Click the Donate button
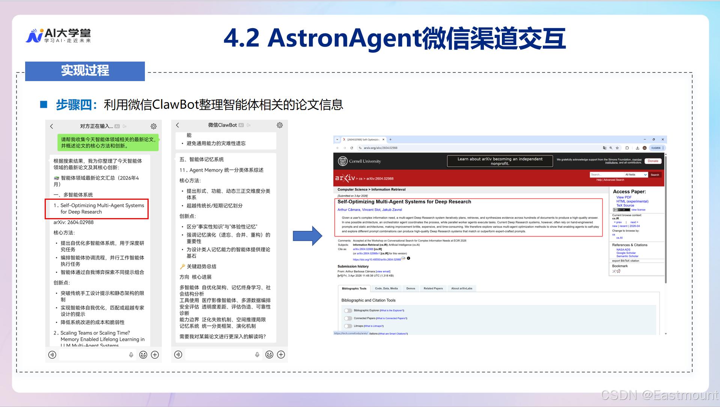Screen dimensions: 720x407 point(653,161)
